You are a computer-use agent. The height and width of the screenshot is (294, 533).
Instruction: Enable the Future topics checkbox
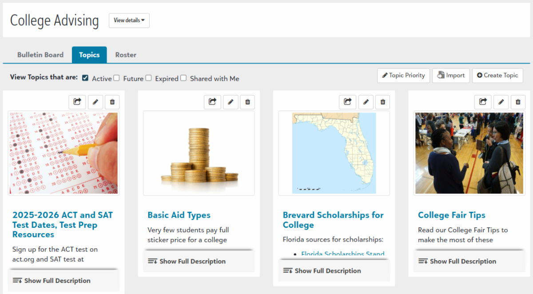pyautogui.click(x=116, y=78)
